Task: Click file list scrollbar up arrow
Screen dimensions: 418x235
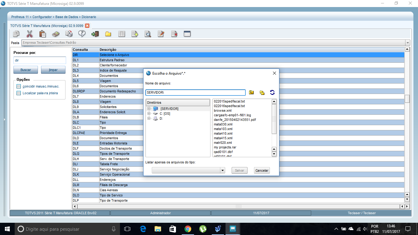Action: pyautogui.click(x=274, y=102)
